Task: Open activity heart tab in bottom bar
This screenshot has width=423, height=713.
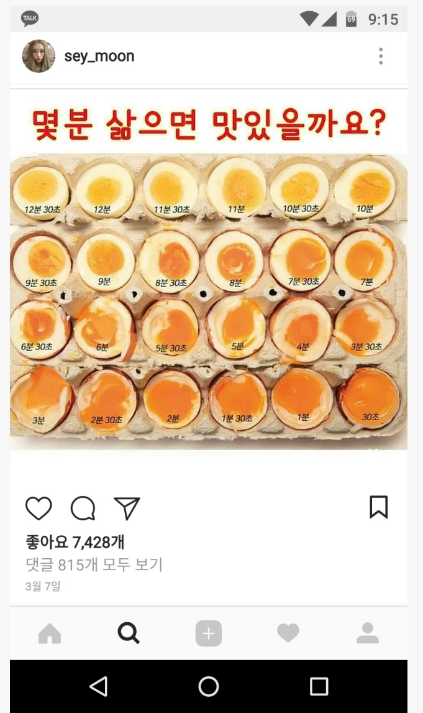Action: (288, 633)
